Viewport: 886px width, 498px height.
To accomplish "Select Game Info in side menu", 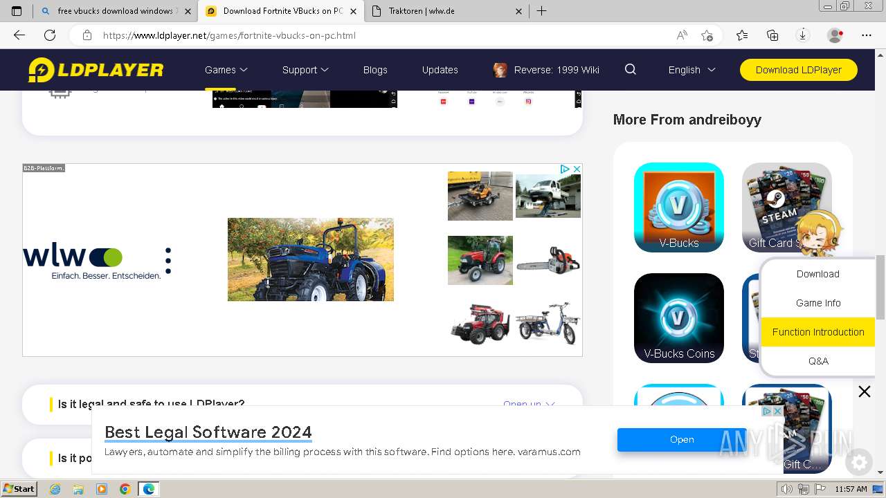I will pos(818,303).
